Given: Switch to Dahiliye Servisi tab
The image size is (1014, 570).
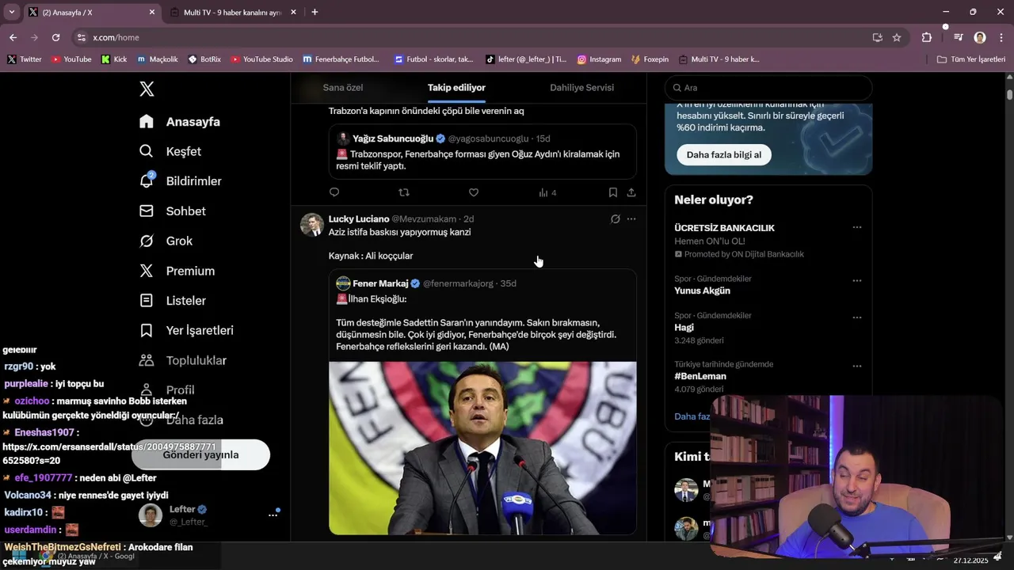Looking at the screenshot, I should (581, 88).
